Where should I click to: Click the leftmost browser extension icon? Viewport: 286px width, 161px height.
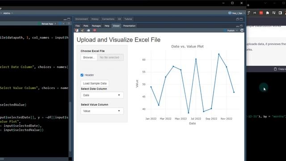click(x=248, y=13)
